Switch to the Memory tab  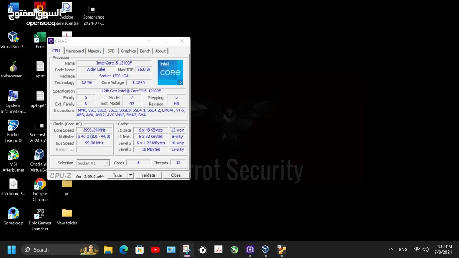95,51
